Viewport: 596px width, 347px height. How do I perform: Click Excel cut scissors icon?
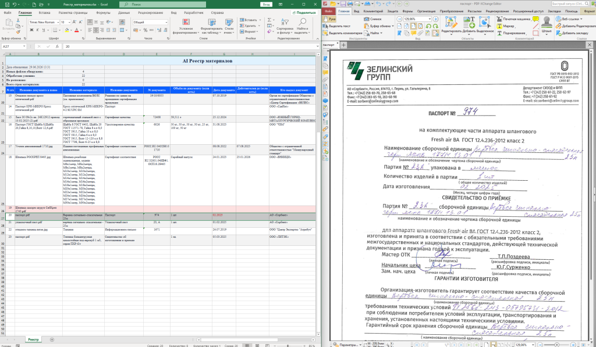click(x=18, y=20)
